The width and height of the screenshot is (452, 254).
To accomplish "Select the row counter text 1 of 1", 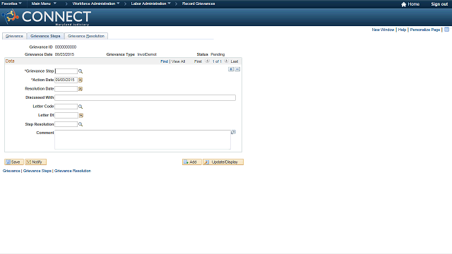I will coord(217,61).
